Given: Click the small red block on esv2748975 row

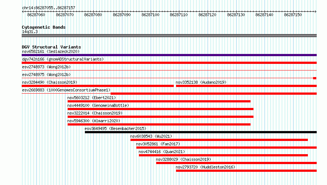Looking at the screenshot, I should coord(315,78).
